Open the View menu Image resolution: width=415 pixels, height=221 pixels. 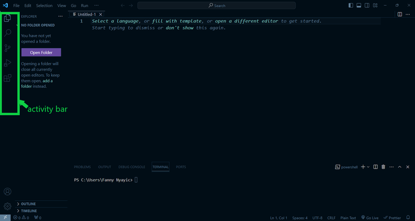pyautogui.click(x=62, y=6)
